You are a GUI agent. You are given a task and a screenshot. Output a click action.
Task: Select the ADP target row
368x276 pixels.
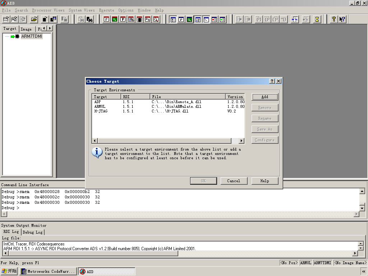(x=168, y=102)
